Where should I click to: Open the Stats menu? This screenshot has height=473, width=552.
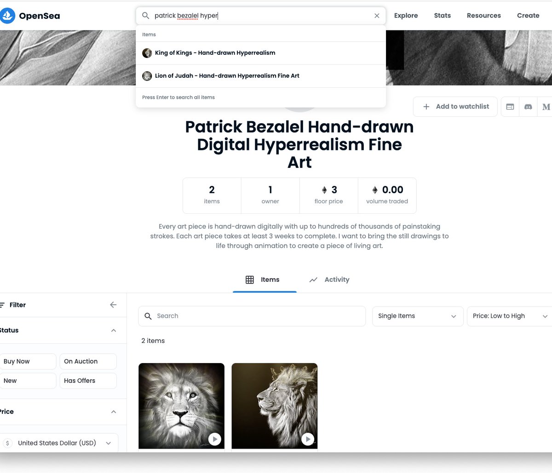pyautogui.click(x=443, y=16)
